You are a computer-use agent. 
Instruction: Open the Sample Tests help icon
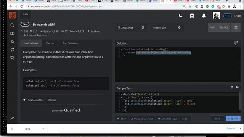(237, 87)
